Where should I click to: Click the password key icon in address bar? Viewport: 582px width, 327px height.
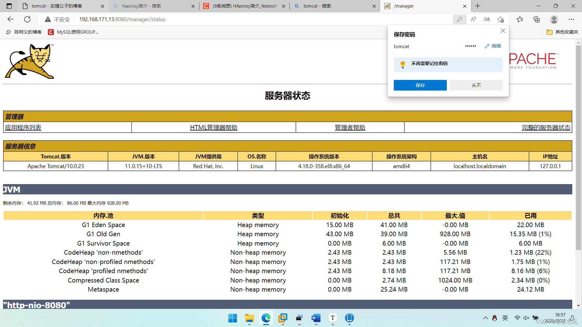click(460, 19)
